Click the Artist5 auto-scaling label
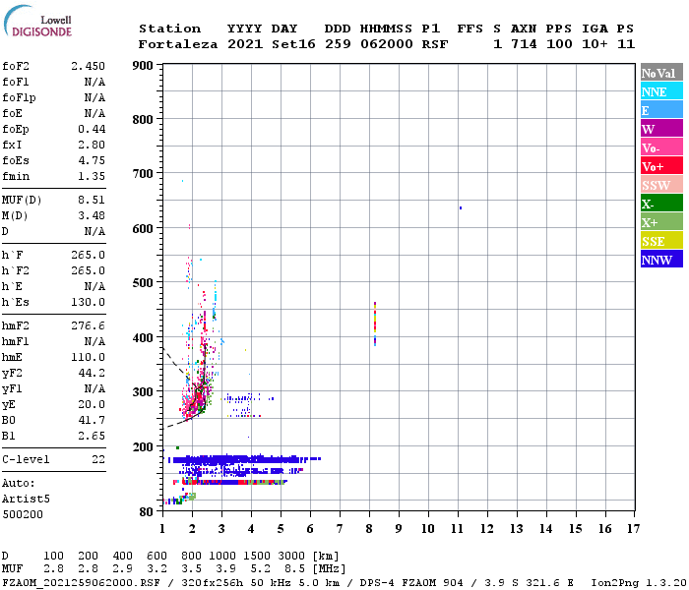 [26, 500]
